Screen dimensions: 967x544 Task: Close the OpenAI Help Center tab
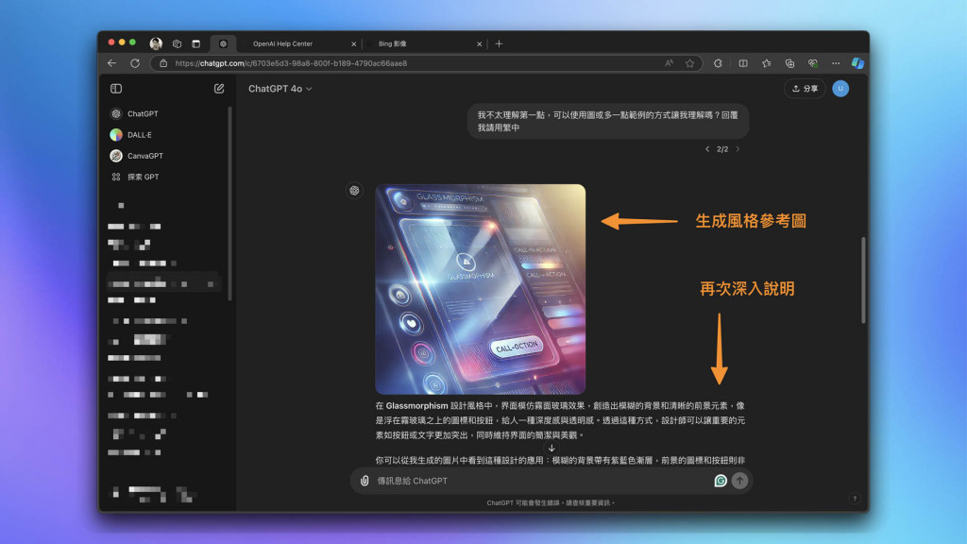(x=353, y=43)
